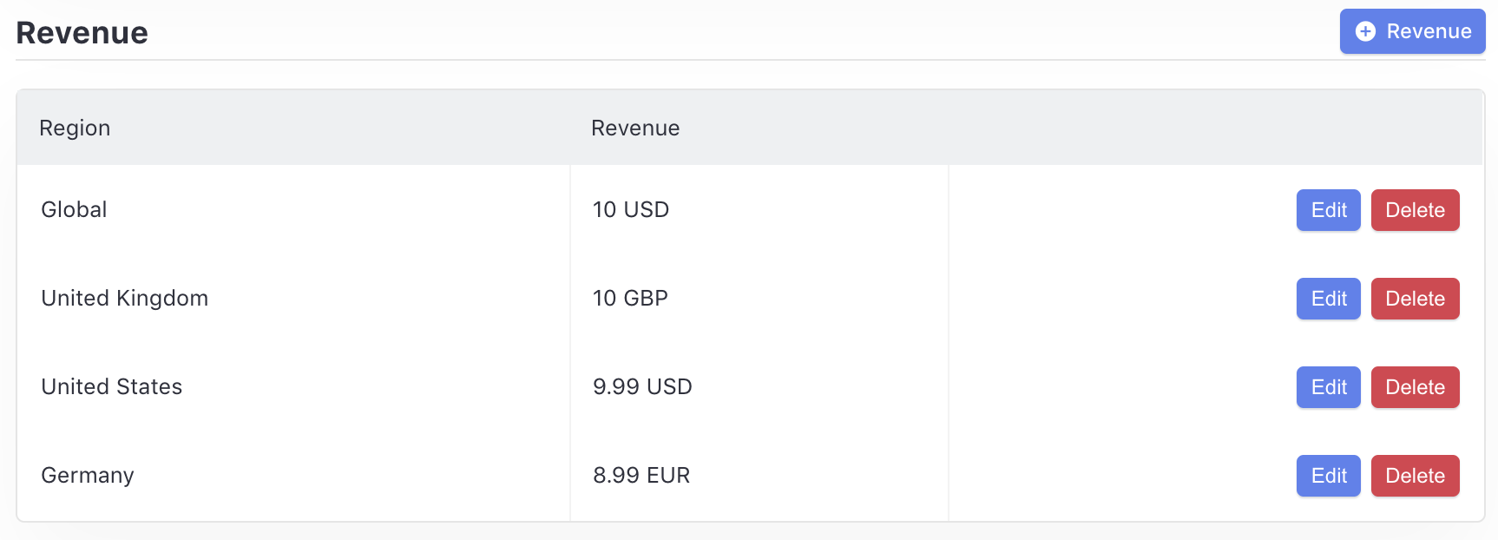Select the Global region cell
Screen dimensions: 1498x540
click(x=74, y=210)
